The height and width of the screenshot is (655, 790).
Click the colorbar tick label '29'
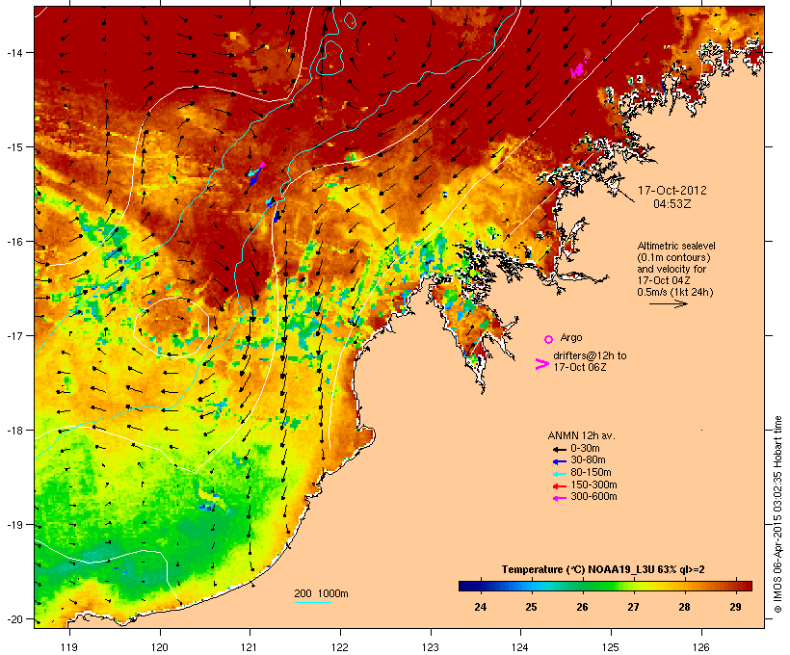coord(735,607)
